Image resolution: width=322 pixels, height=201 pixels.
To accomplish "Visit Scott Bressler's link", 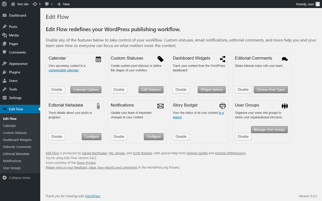I will 142,153.
